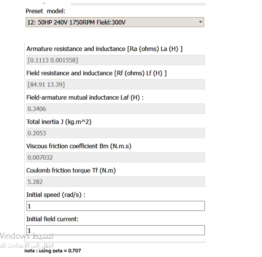Click the Field resistance and inductance label

97,73
